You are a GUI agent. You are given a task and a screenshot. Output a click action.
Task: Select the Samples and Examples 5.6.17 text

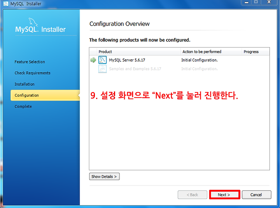(135, 69)
